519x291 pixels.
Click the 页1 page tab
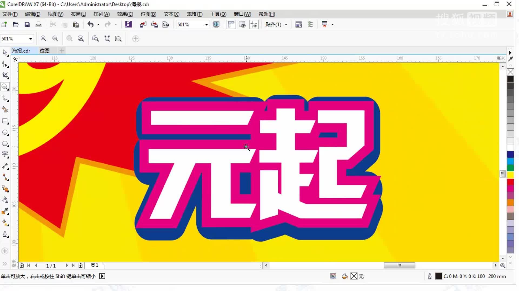point(94,265)
